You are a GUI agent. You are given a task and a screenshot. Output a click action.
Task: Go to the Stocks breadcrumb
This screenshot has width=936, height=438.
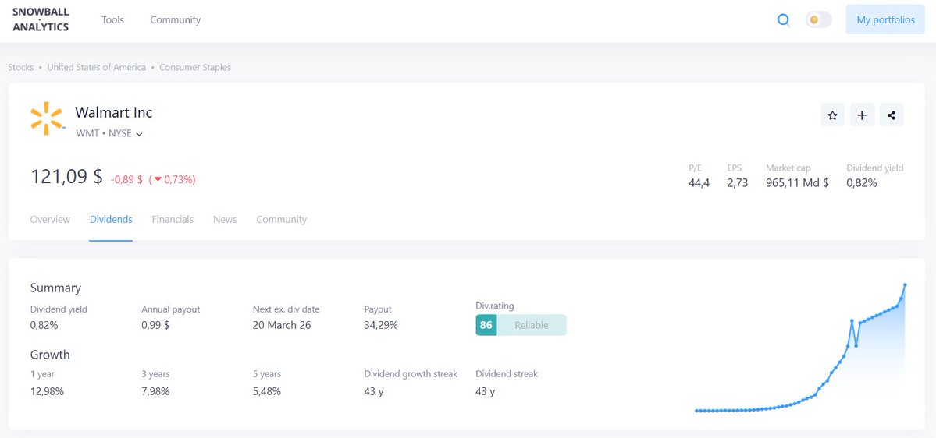[x=21, y=67]
